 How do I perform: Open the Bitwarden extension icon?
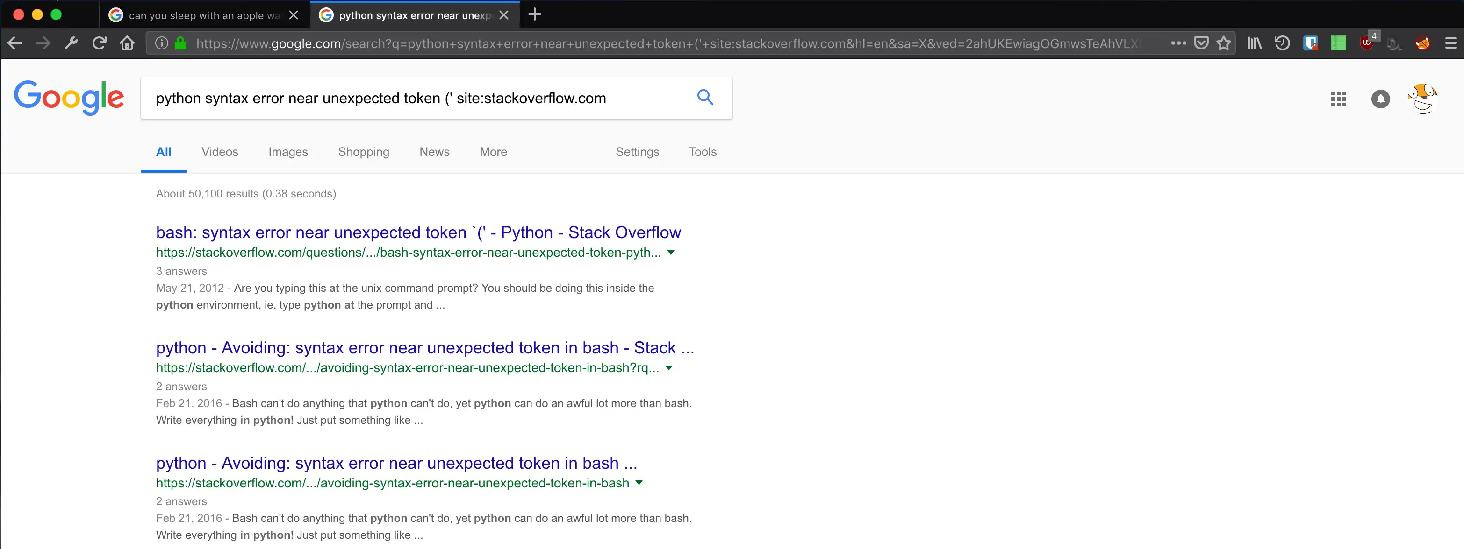[1310, 43]
